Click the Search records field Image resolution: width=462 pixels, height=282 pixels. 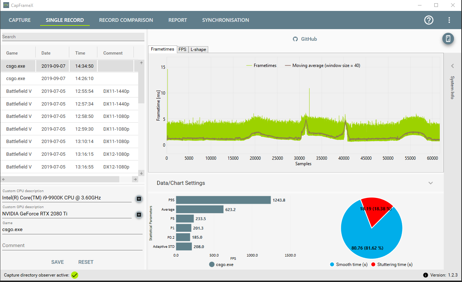[x=73, y=37]
